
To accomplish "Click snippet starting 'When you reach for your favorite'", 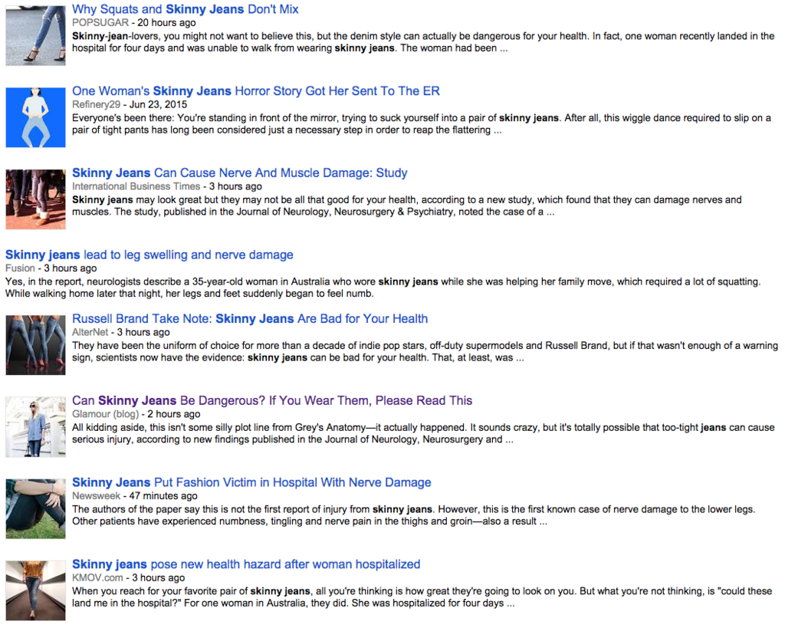I will coord(422,597).
